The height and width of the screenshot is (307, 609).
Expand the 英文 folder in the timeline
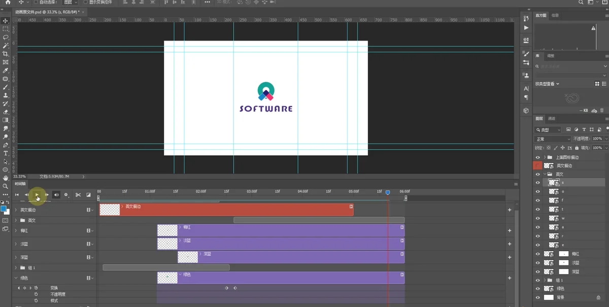point(16,220)
